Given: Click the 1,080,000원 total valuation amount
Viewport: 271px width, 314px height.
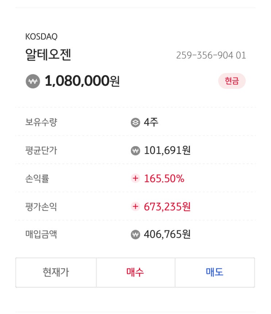Looking at the screenshot, I should click(82, 81).
